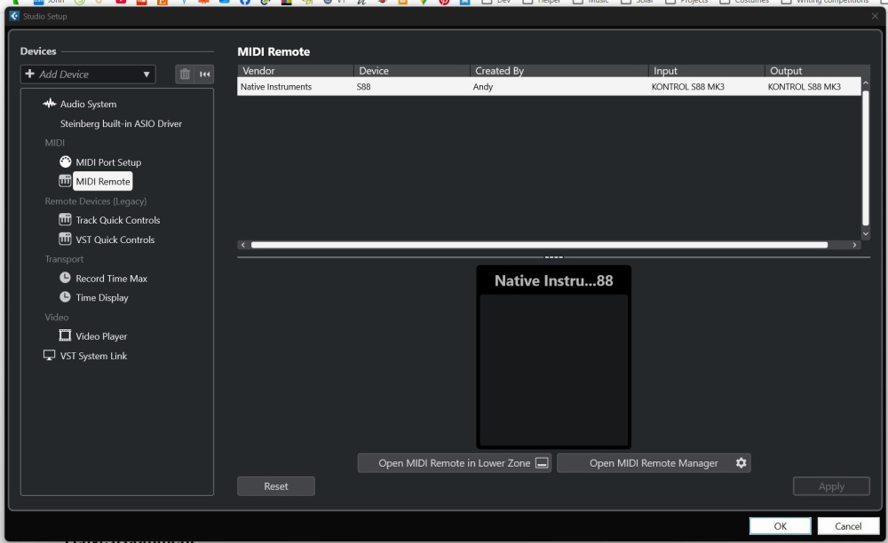Screen dimensions: 888x543
Task: Select the Native Instruments vendor cell
Action: 276,87
